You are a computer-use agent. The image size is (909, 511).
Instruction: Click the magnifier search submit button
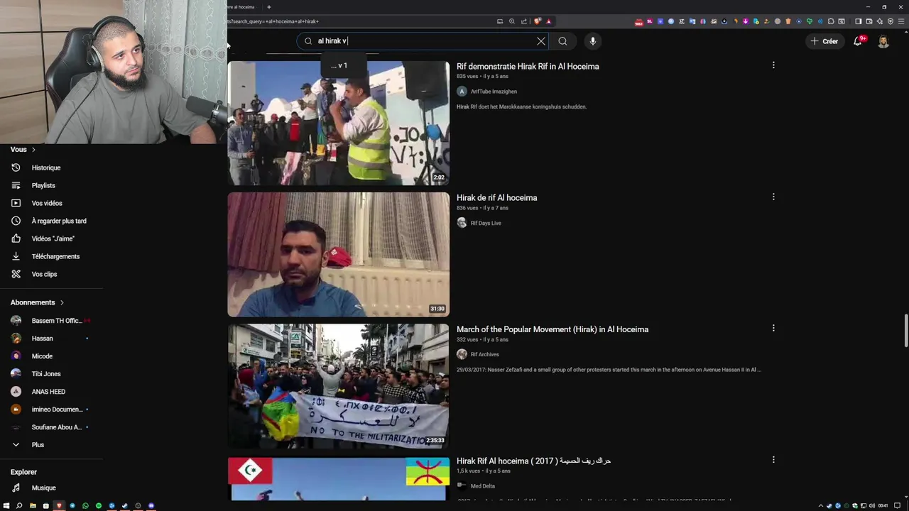point(562,41)
